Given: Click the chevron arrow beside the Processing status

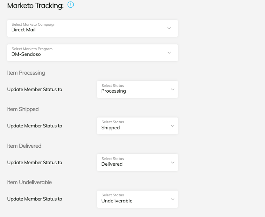Looking at the screenshot, I should (x=172, y=90).
